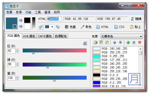Increase green value with up spinner
Image resolution: width=149 pixels, height=94 pixels.
(x=17, y=63)
